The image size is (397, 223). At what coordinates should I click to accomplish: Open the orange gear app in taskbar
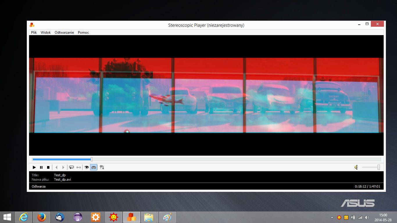pos(96,217)
